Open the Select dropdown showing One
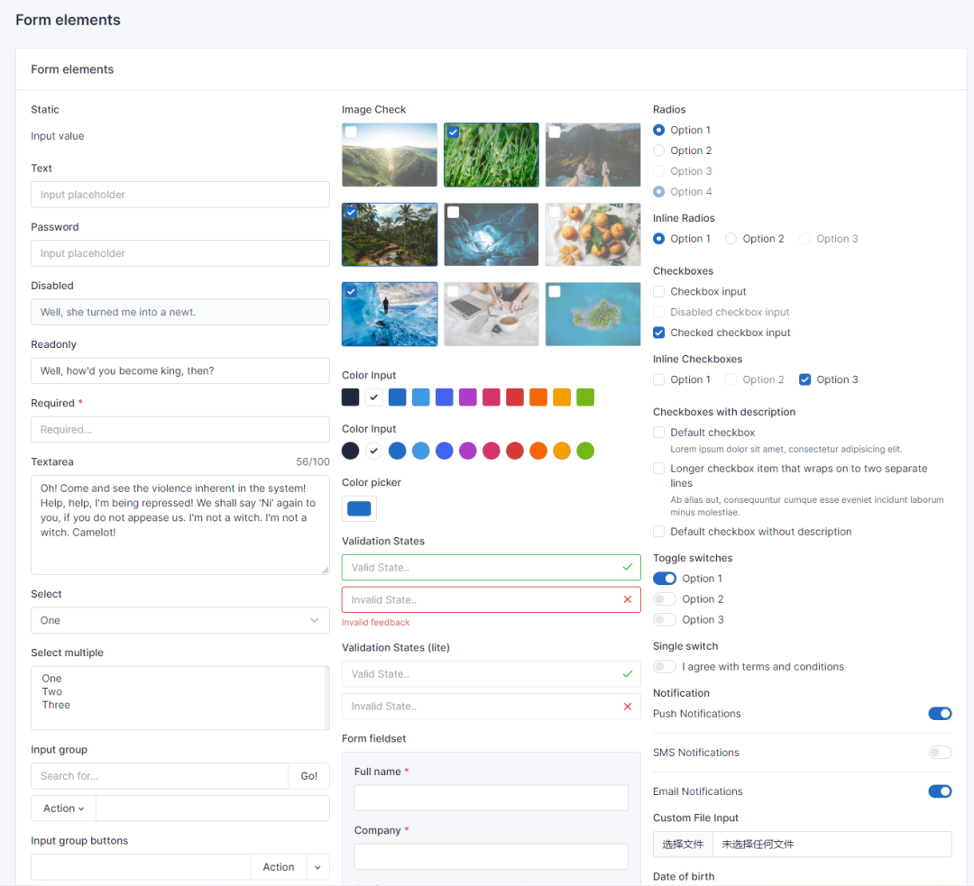 click(180, 620)
